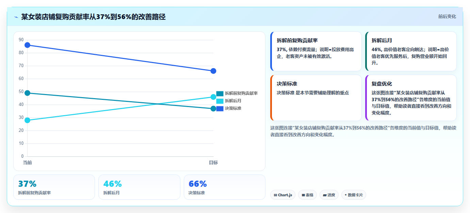
Task: Open the 决策标准 info card with orange bar
Action: 316,98
